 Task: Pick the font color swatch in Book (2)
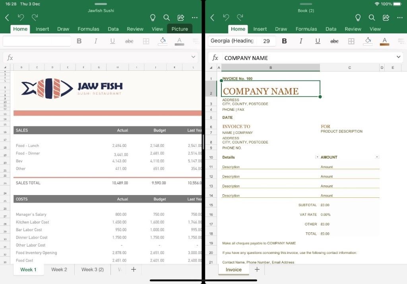384,41
